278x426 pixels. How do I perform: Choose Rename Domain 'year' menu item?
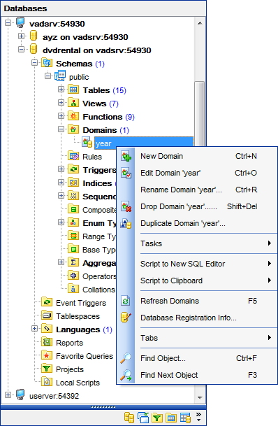(x=197, y=190)
